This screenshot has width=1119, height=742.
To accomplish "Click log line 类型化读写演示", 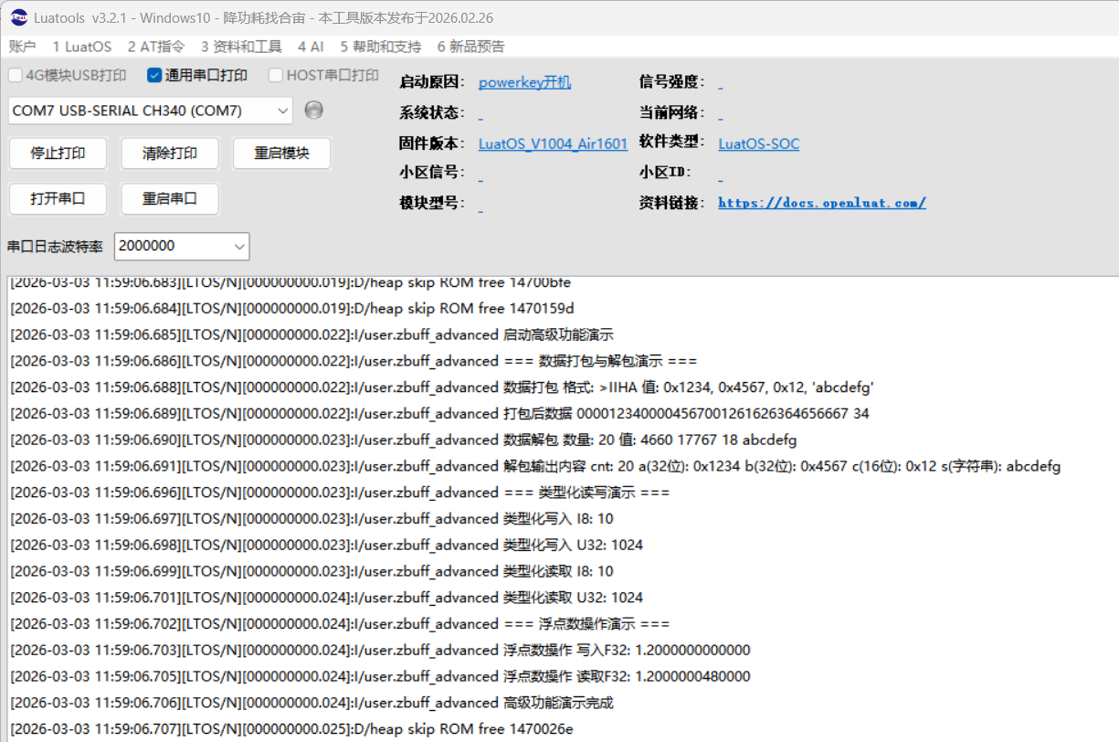I will 340,493.
